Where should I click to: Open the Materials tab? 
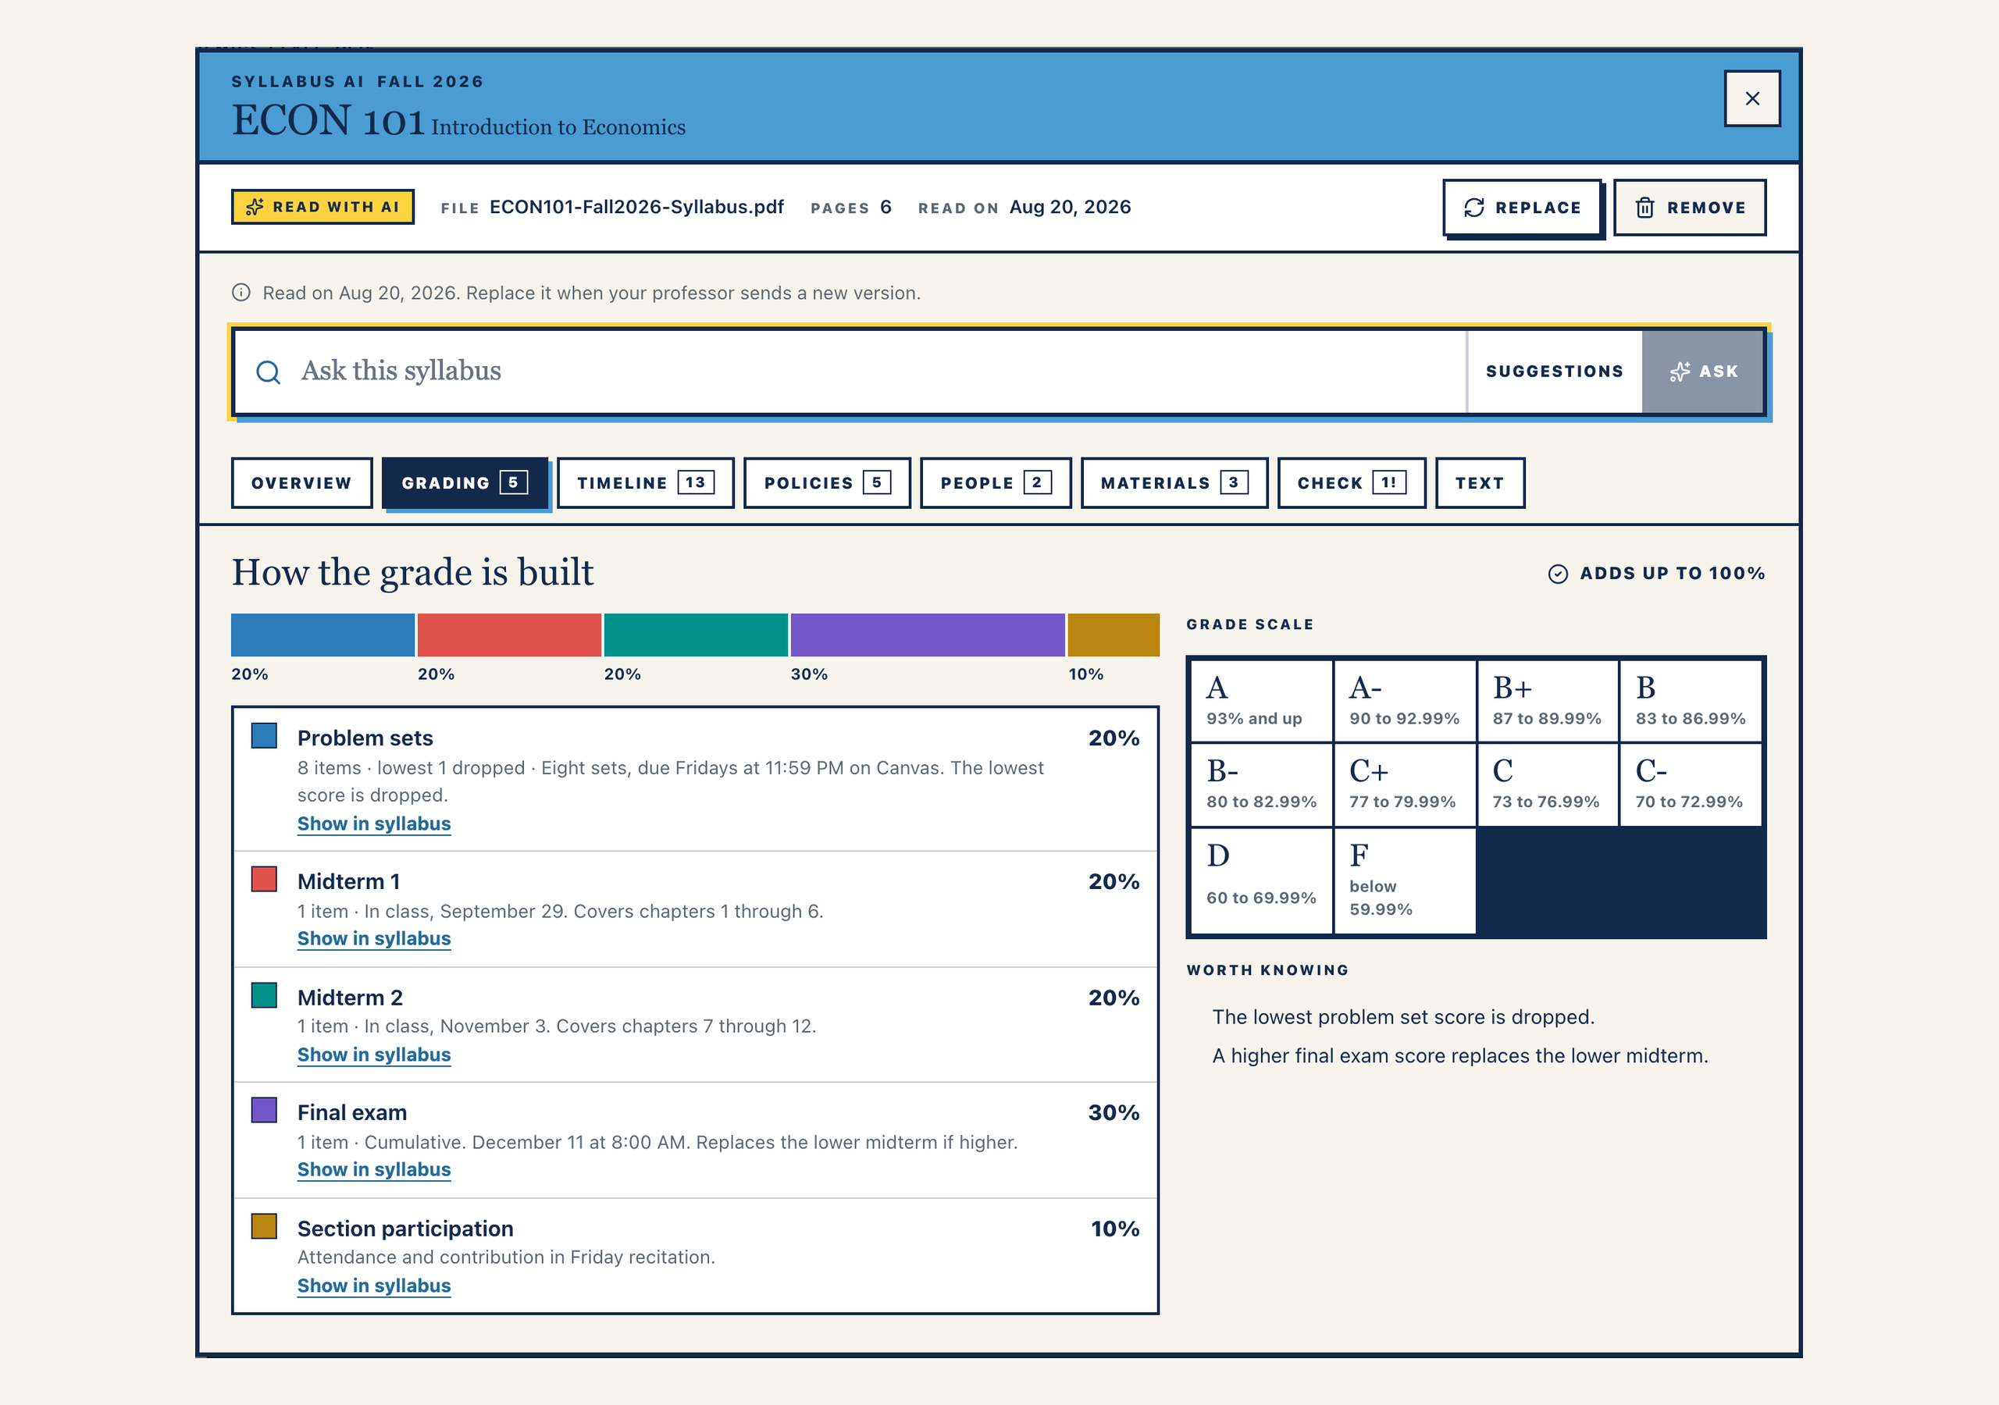[1174, 483]
